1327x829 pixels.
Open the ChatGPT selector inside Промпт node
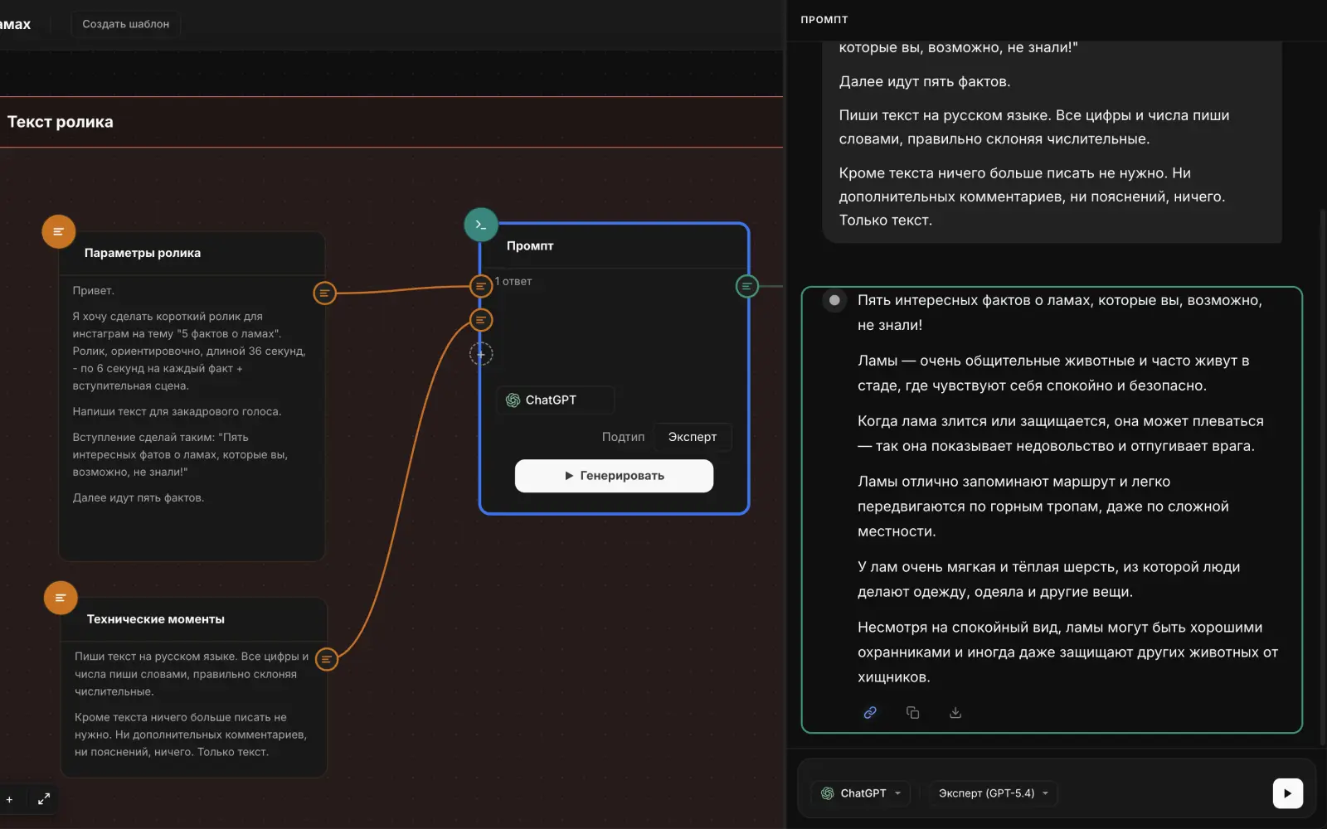coord(556,400)
